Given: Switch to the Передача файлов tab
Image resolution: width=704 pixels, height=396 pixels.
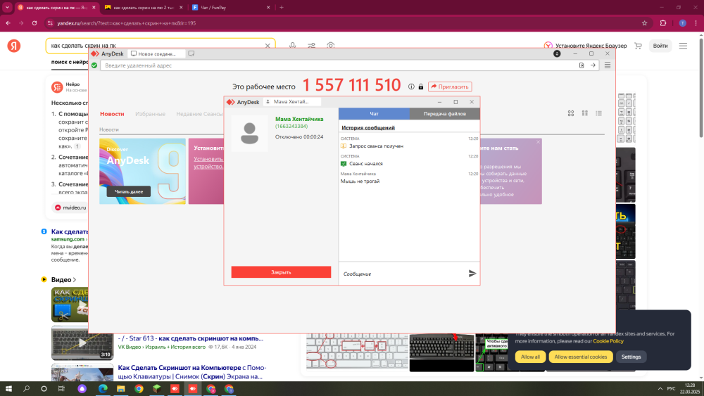Looking at the screenshot, I should [x=444, y=114].
